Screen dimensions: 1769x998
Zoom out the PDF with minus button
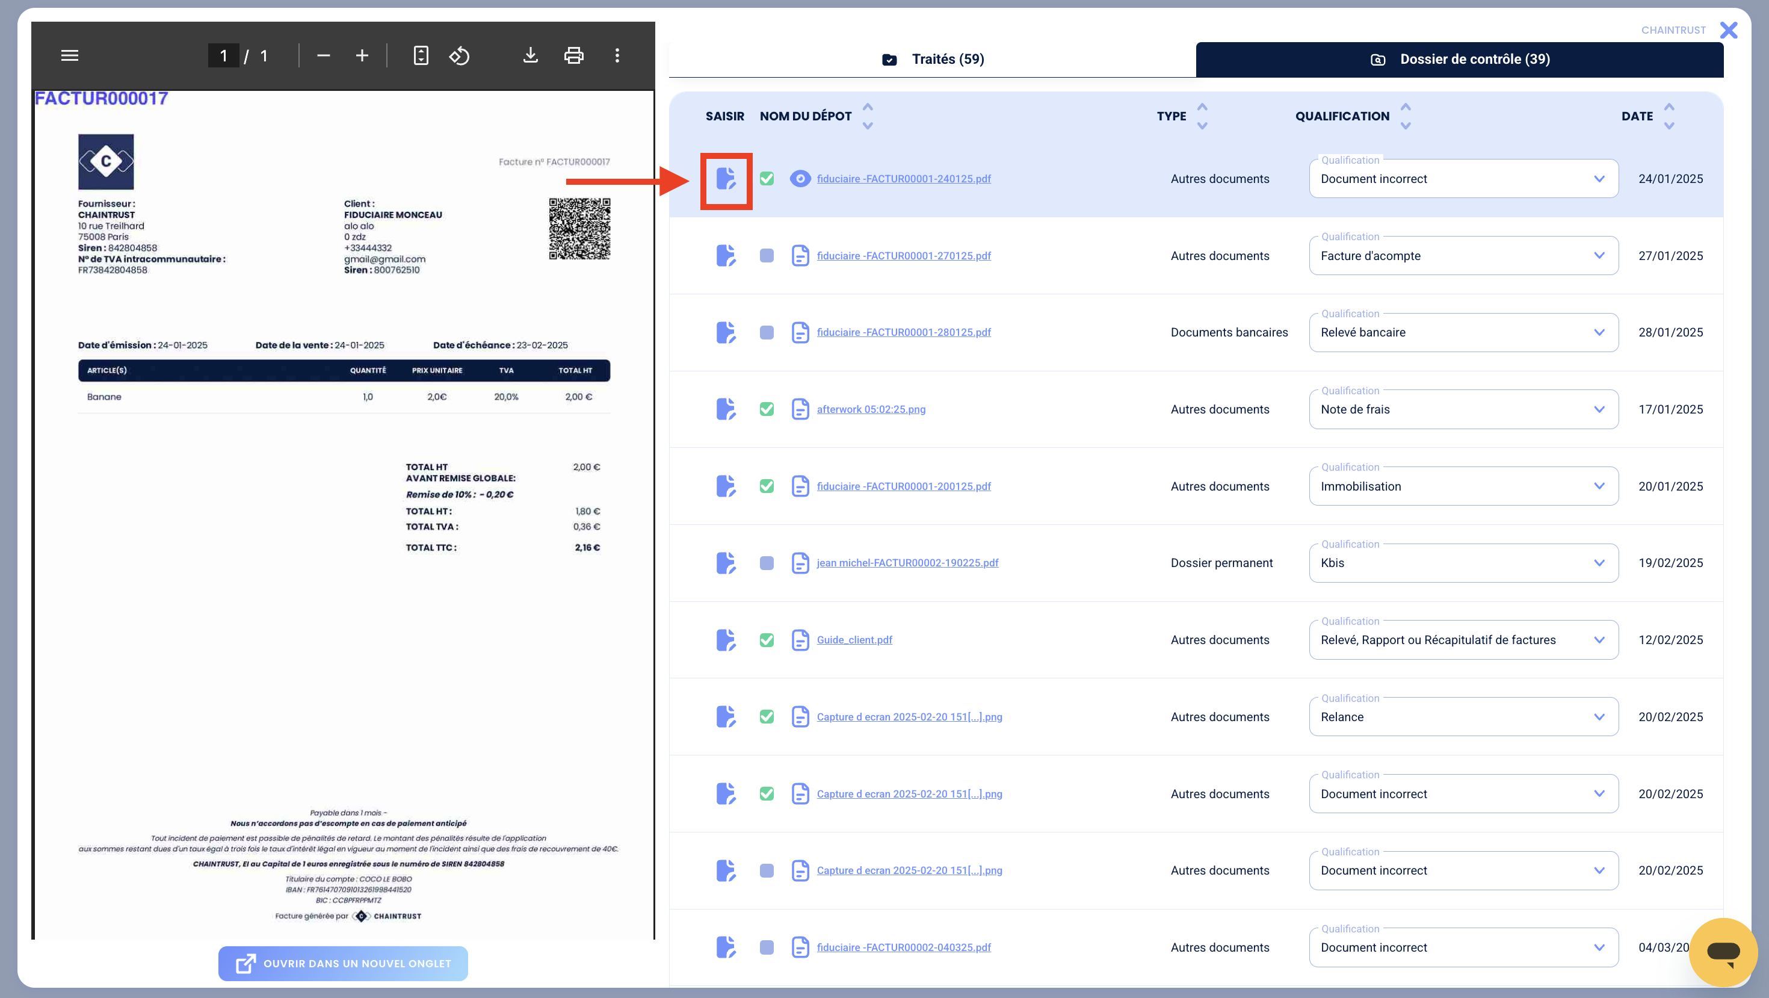tap(324, 55)
